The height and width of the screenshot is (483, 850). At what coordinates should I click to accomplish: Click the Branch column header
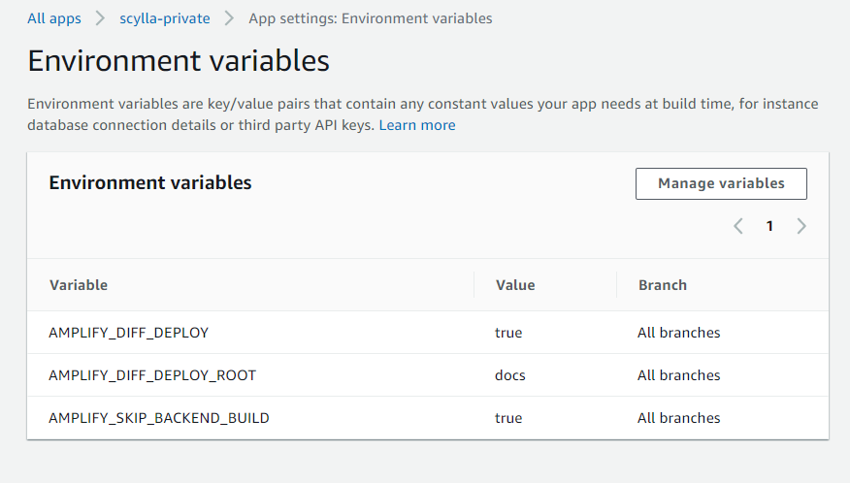[x=663, y=285]
